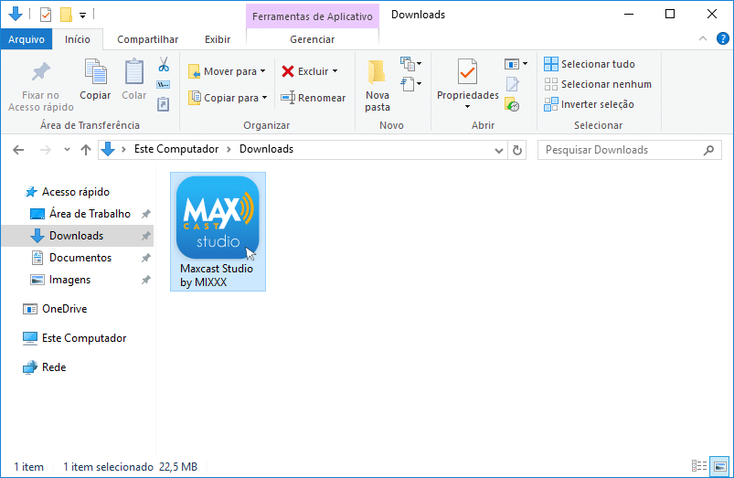Expand address bar history dropdown
This screenshot has height=478, width=734.
(498, 150)
